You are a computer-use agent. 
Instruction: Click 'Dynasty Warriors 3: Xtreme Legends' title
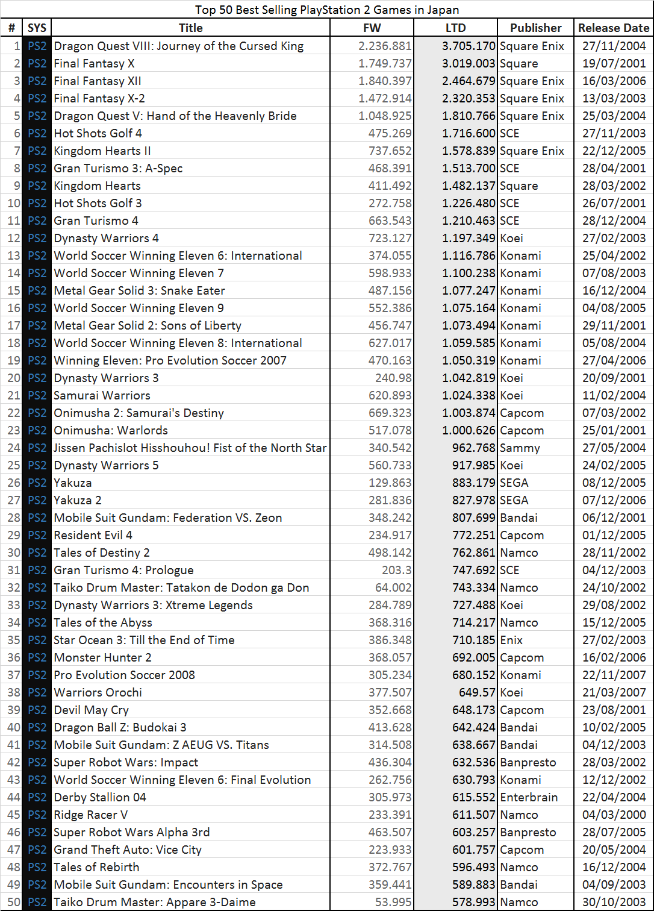pos(153,605)
